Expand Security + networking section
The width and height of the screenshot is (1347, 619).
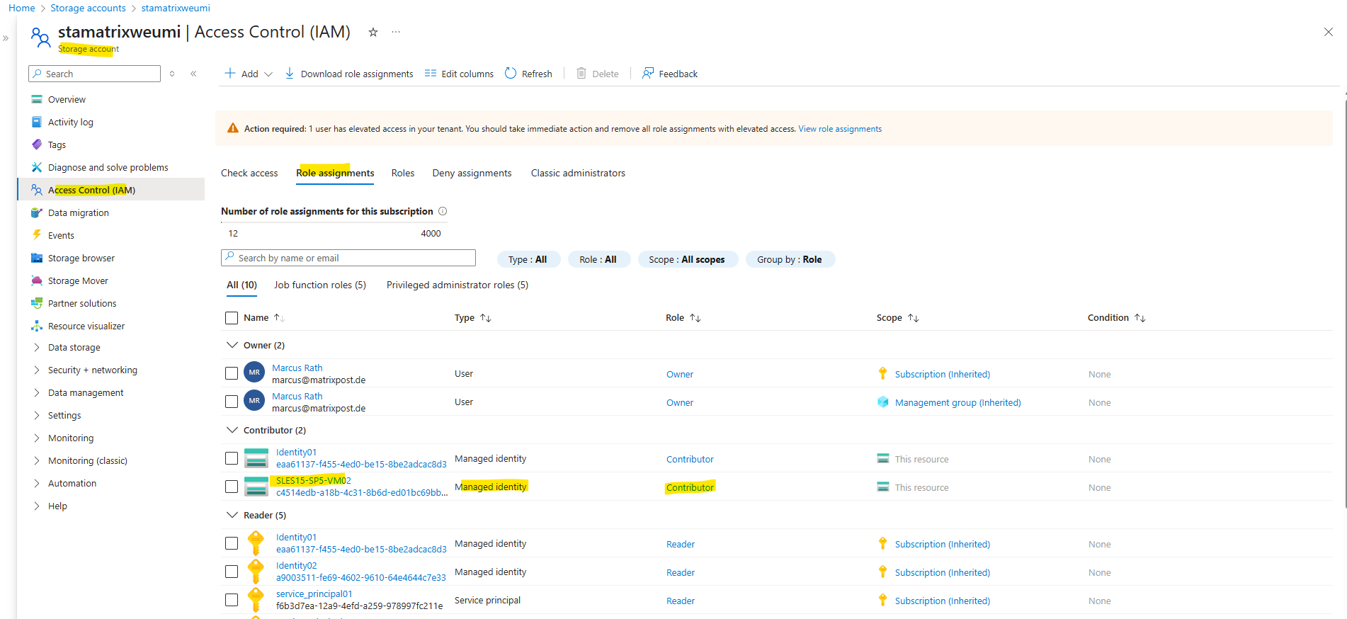(37, 370)
